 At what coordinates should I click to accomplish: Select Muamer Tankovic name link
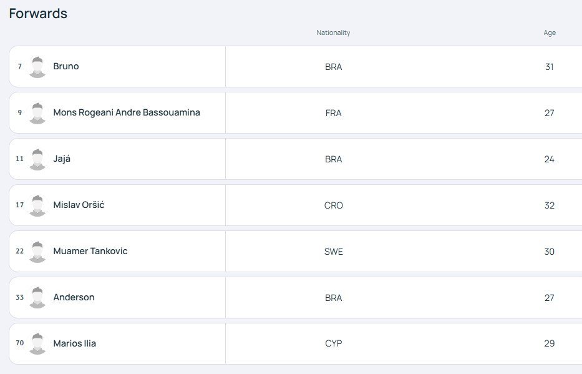coord(90,251)
